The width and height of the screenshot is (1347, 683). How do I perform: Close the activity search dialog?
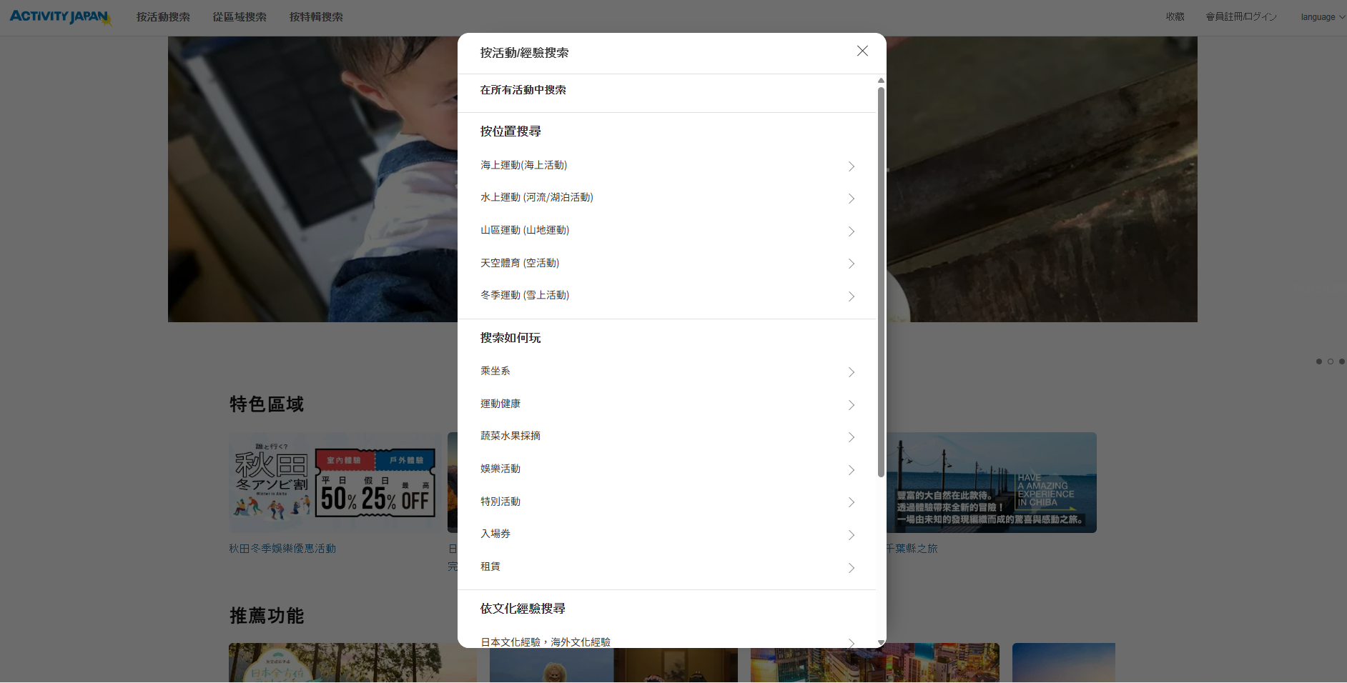[862, 51]
